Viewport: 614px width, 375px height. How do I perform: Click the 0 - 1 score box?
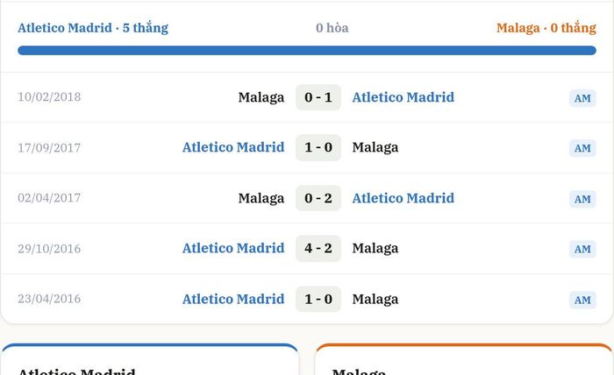pos(318,97)
